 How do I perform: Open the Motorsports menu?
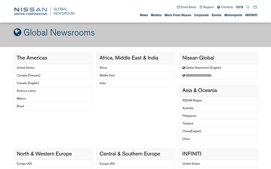pos(233,15)
